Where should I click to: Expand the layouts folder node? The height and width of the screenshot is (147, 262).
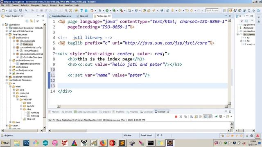(21, 106)
